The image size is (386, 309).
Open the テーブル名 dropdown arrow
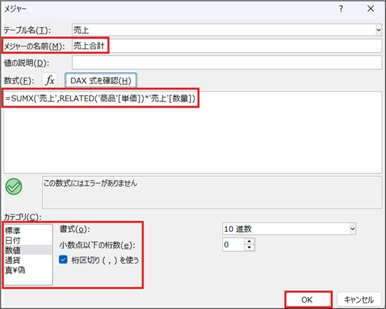pos(378,30)
